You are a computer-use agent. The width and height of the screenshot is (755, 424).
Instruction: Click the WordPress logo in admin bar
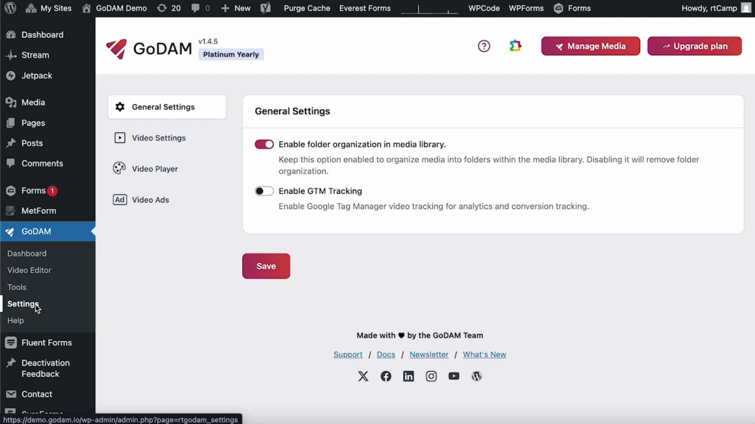point(11,8)
